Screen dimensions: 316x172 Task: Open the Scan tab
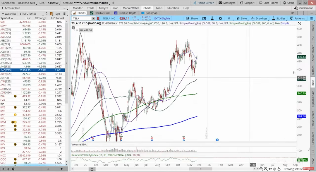click(115, 8)
